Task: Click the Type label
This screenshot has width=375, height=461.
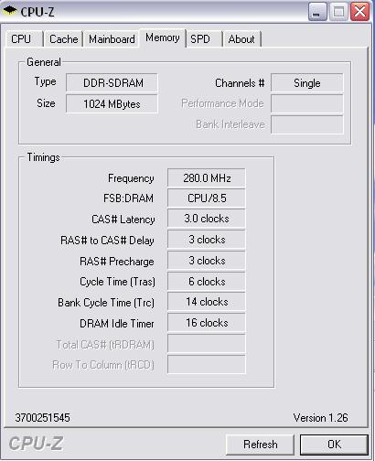Action: pyautogui.click(x=45, y=81)
